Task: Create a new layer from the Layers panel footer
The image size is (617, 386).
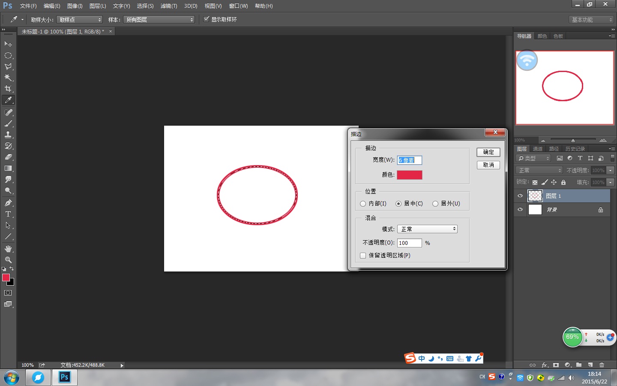Action: pyautogui.click(x=590, y=365)
